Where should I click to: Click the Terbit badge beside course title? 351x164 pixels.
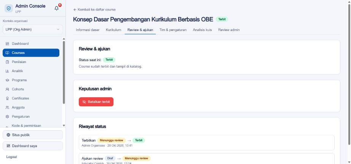tap(222, 19)
